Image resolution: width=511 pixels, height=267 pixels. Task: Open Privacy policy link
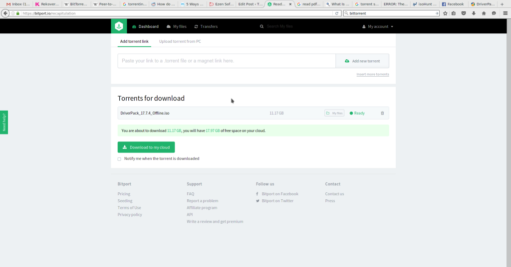click(x=130, y=215)
